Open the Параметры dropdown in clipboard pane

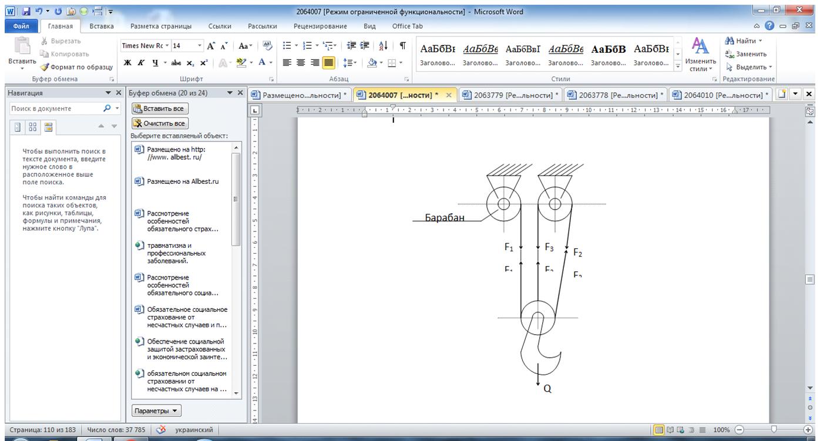click(156, 411)
